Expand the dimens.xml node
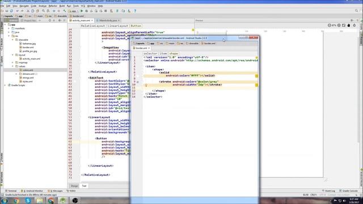Screen dimensions: 363x204 pos(16,74)
